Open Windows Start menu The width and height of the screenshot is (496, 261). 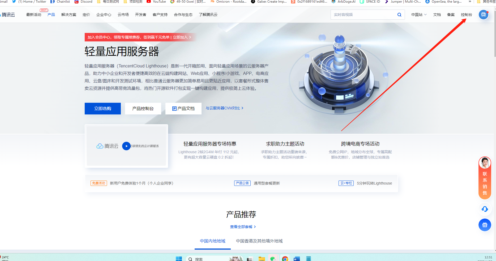(x=179, y=259)
